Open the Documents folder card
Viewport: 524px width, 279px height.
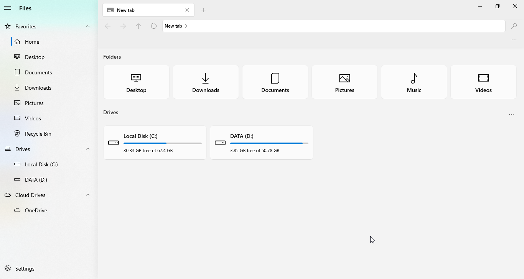(275, 82)
